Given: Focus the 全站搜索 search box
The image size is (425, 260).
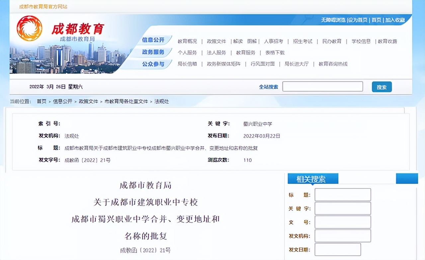Looking at the screenshot, I should pyautogui.click(x=323, y=86).
